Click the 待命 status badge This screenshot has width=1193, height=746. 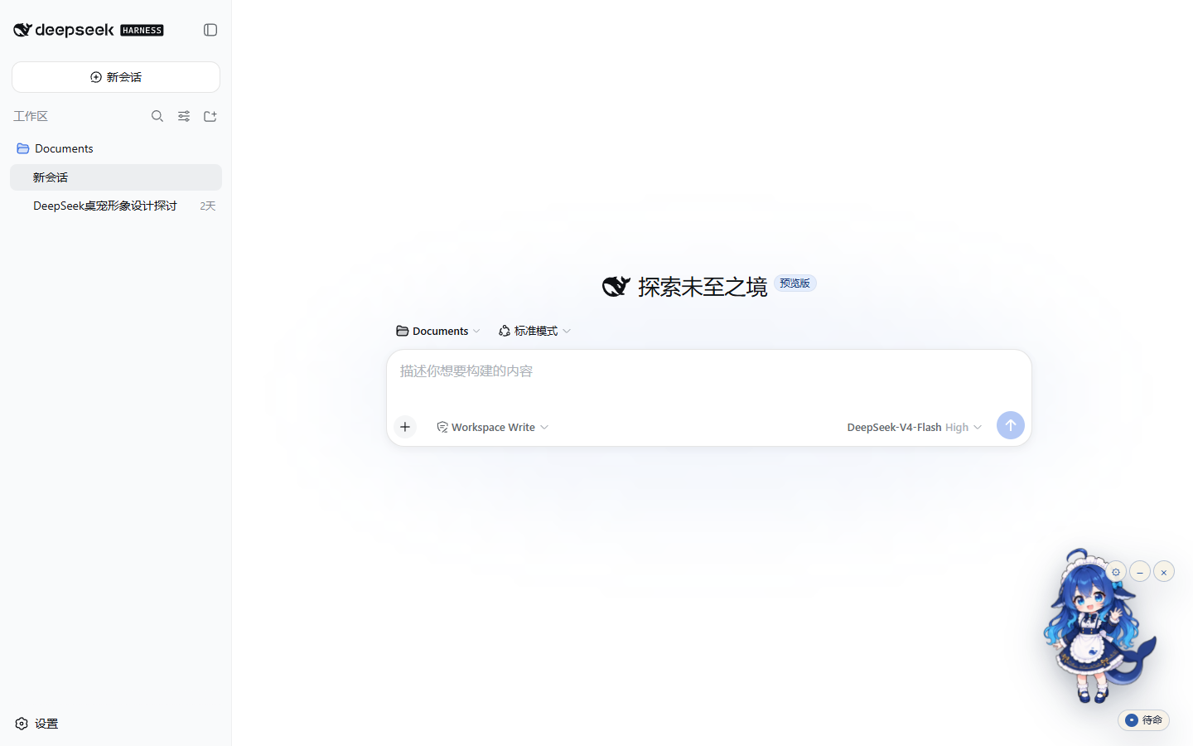(x=1144, y=720)
